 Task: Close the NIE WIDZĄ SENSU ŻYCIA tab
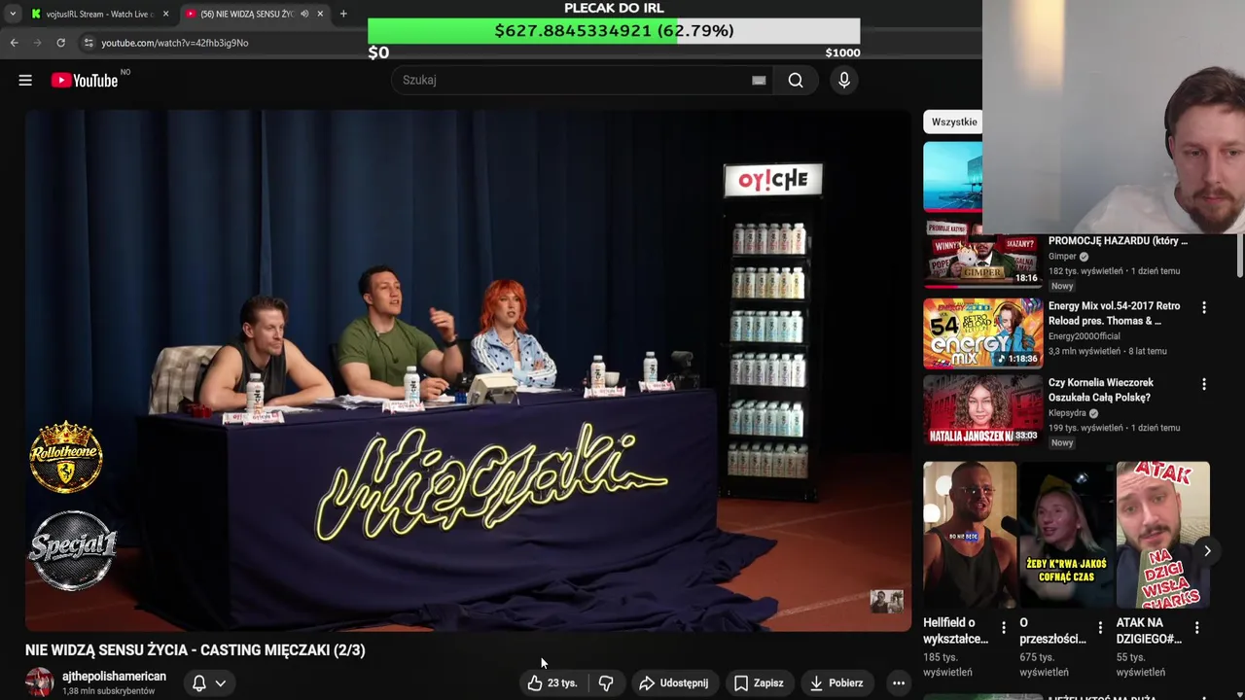320,14
